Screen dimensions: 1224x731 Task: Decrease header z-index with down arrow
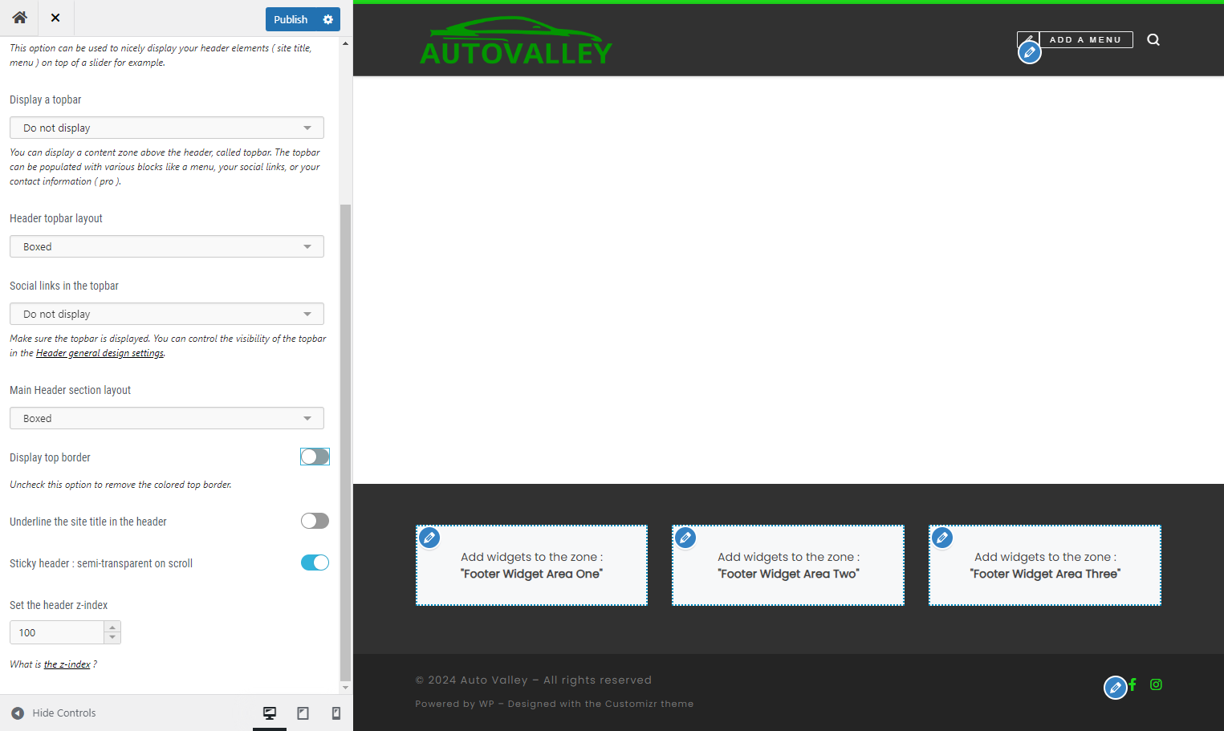[x=112, y=638]
